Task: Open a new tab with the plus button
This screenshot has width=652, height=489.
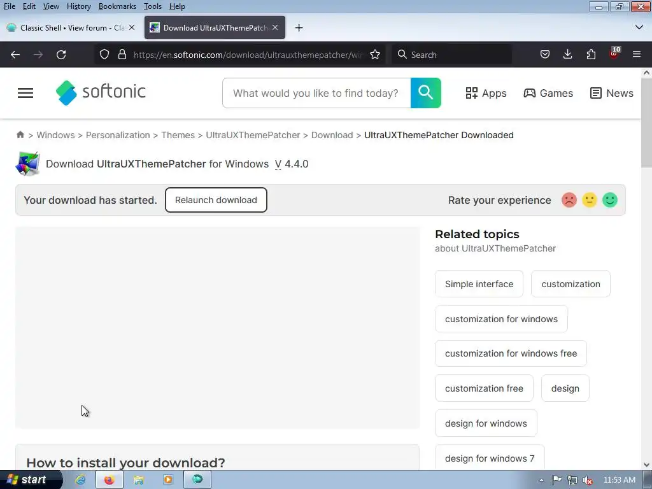Action: pyautogui.click(x=299, y=28)
